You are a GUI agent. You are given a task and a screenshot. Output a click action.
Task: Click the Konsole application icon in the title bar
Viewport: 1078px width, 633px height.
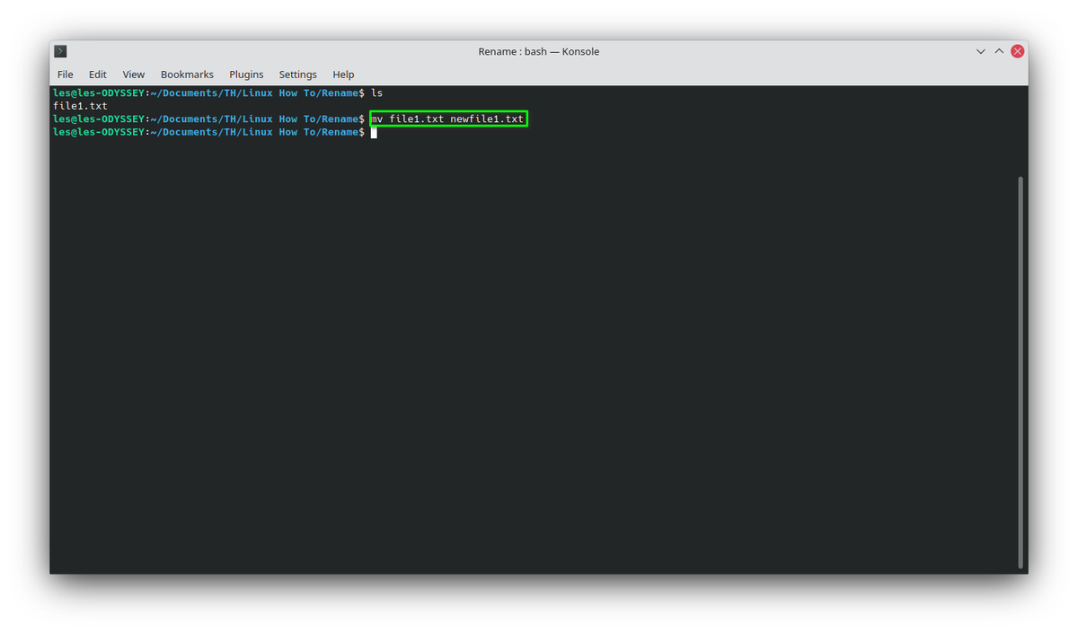[x=59, y=51]
